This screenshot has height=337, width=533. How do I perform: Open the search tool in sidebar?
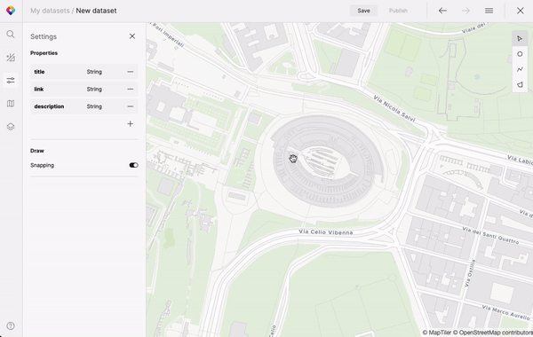point(11,35)
